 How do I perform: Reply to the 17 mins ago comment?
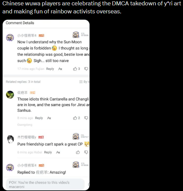click(x=50, y=69)
